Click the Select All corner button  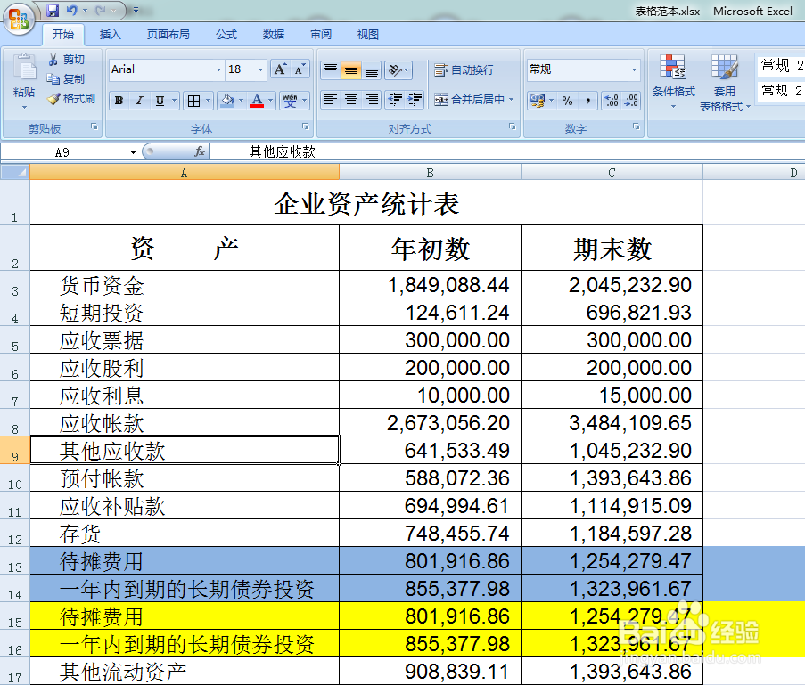[x=15, y=173]
